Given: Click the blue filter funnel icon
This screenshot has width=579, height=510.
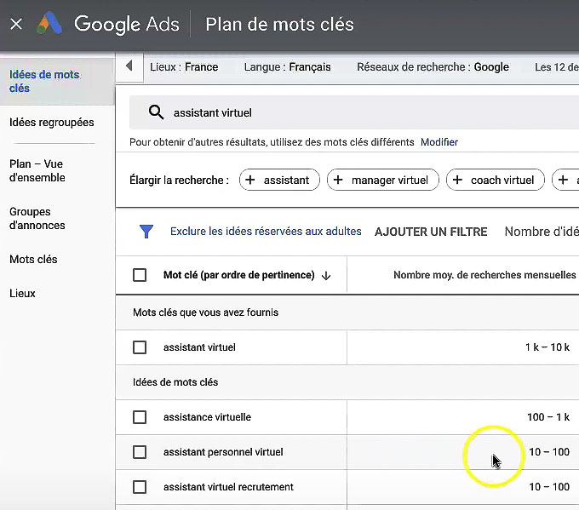Looking at the screenshot, I should pos(146,232).
